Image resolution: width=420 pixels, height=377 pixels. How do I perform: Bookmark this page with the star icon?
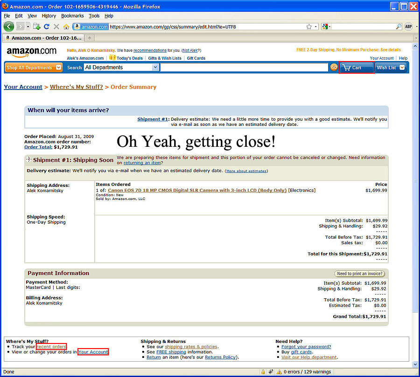[x=309, y=27]
